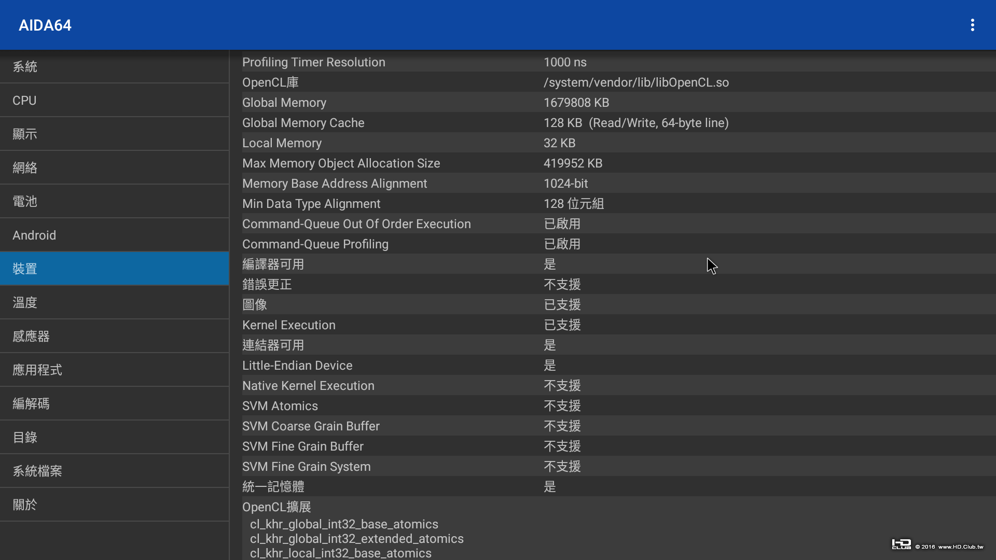
Task: Go to 感應器 sensors section
Action: point(114,336)
